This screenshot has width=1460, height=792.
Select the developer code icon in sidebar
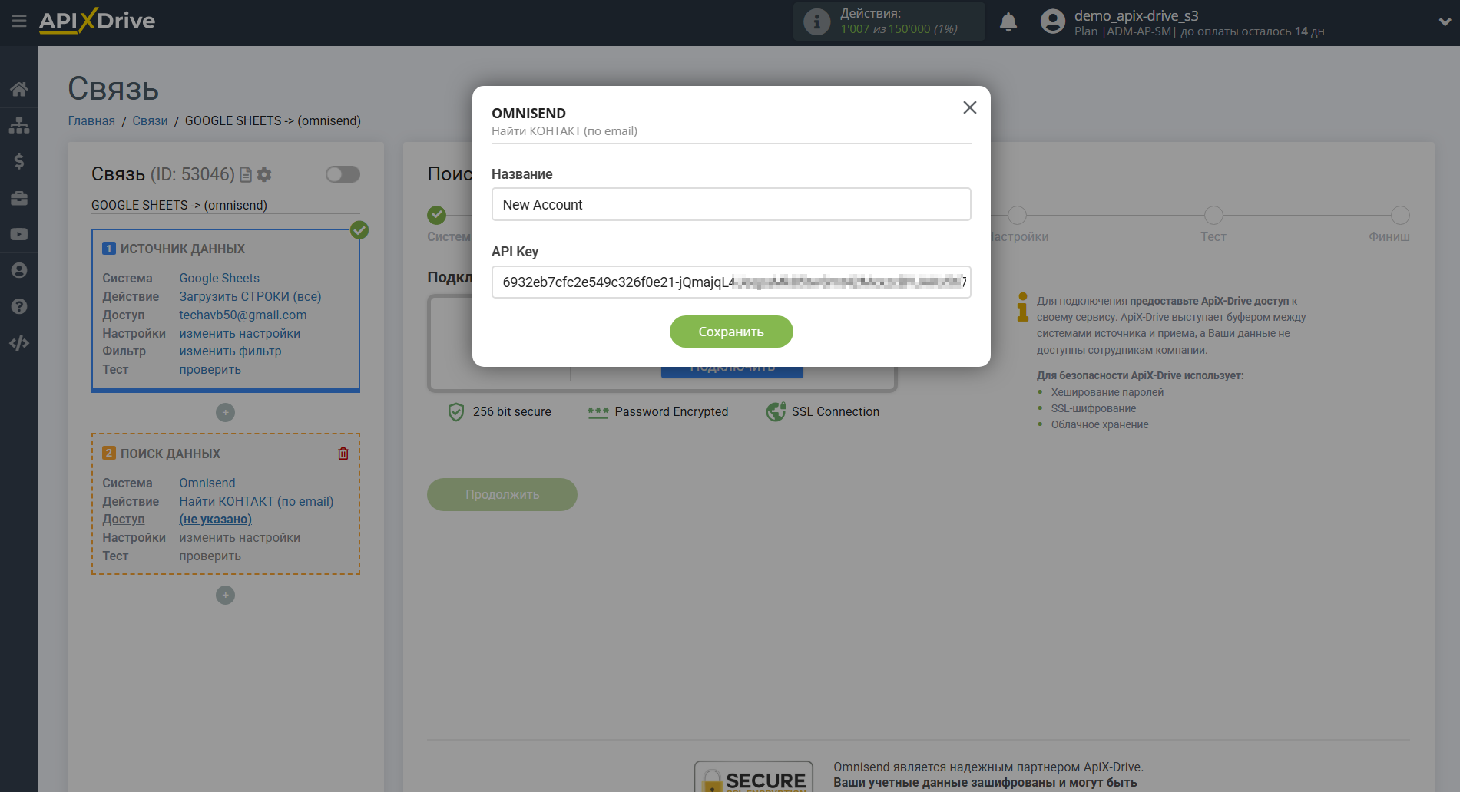(x=19, y=343)
